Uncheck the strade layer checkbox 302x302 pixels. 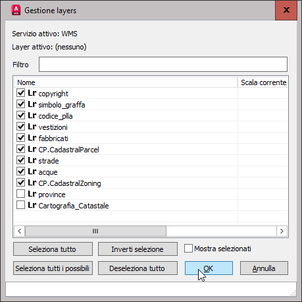[21, 160]
